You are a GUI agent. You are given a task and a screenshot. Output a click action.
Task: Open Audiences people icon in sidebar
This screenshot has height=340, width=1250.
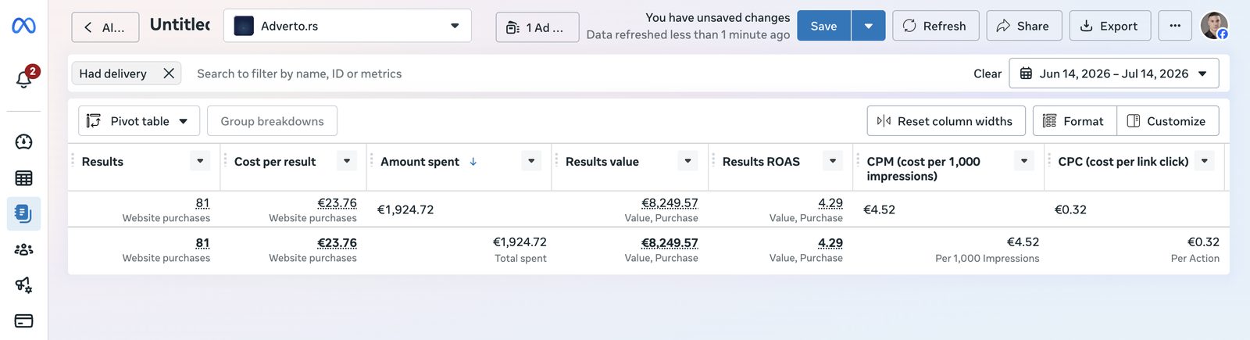(x=23, y=249)
